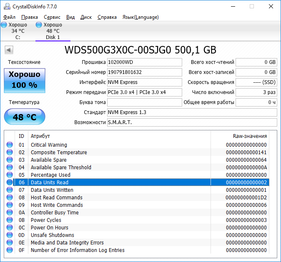Viewport: 281px width, 262px height.
Task: Click the Прошивка firmware value field
Action: click(x=144, y=62)
